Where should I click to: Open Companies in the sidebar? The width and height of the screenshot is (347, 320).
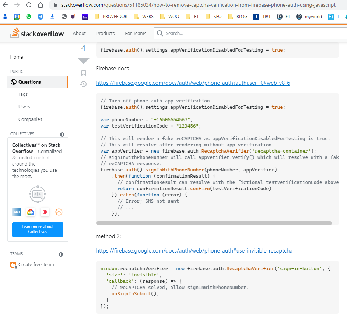click(30, 119)
